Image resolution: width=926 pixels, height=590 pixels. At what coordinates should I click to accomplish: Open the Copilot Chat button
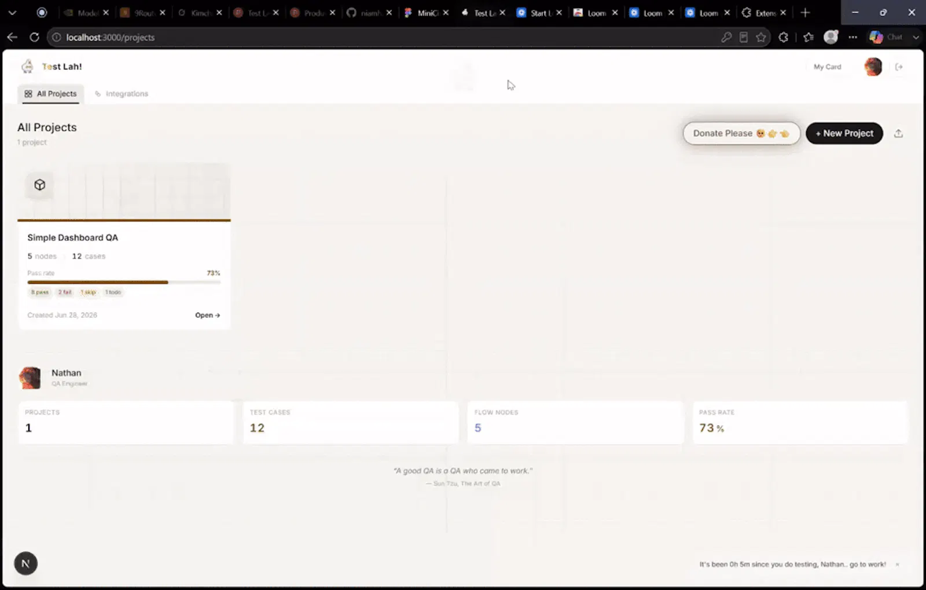pos(886,37)
